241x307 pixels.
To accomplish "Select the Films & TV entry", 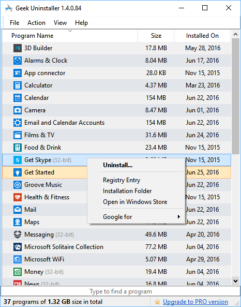I will point(39,135).
